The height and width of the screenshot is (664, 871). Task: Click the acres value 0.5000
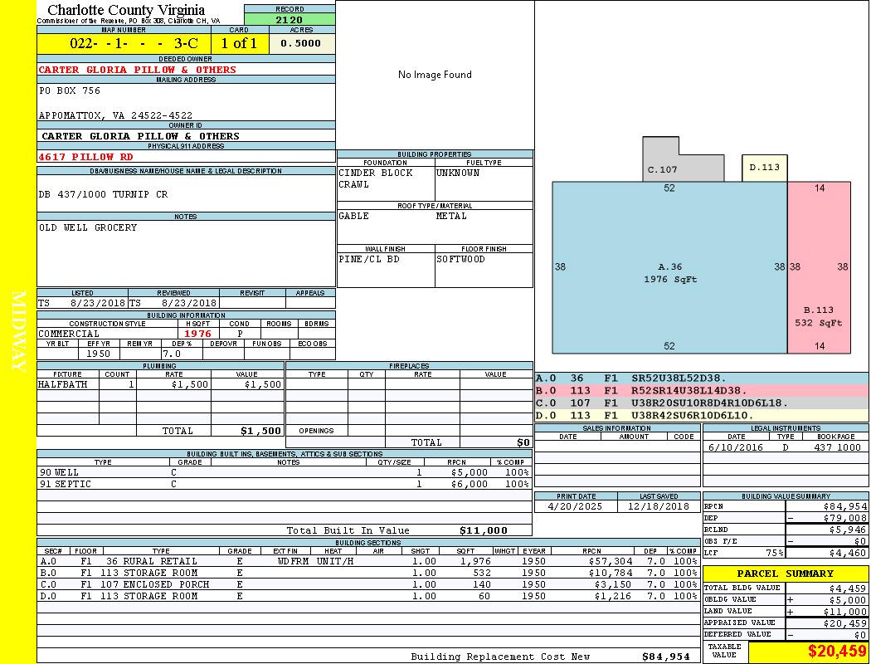(301, 44)
